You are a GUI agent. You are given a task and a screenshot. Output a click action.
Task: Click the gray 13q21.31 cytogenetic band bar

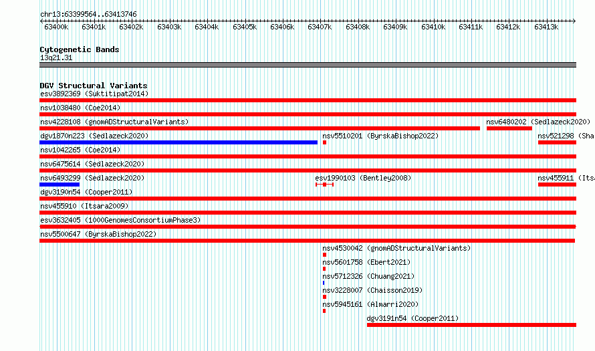(x=308, y=65)
